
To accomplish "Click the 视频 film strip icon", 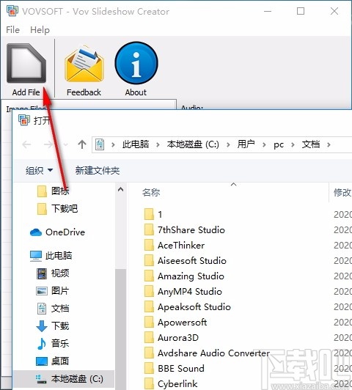I will coord(42,273).
